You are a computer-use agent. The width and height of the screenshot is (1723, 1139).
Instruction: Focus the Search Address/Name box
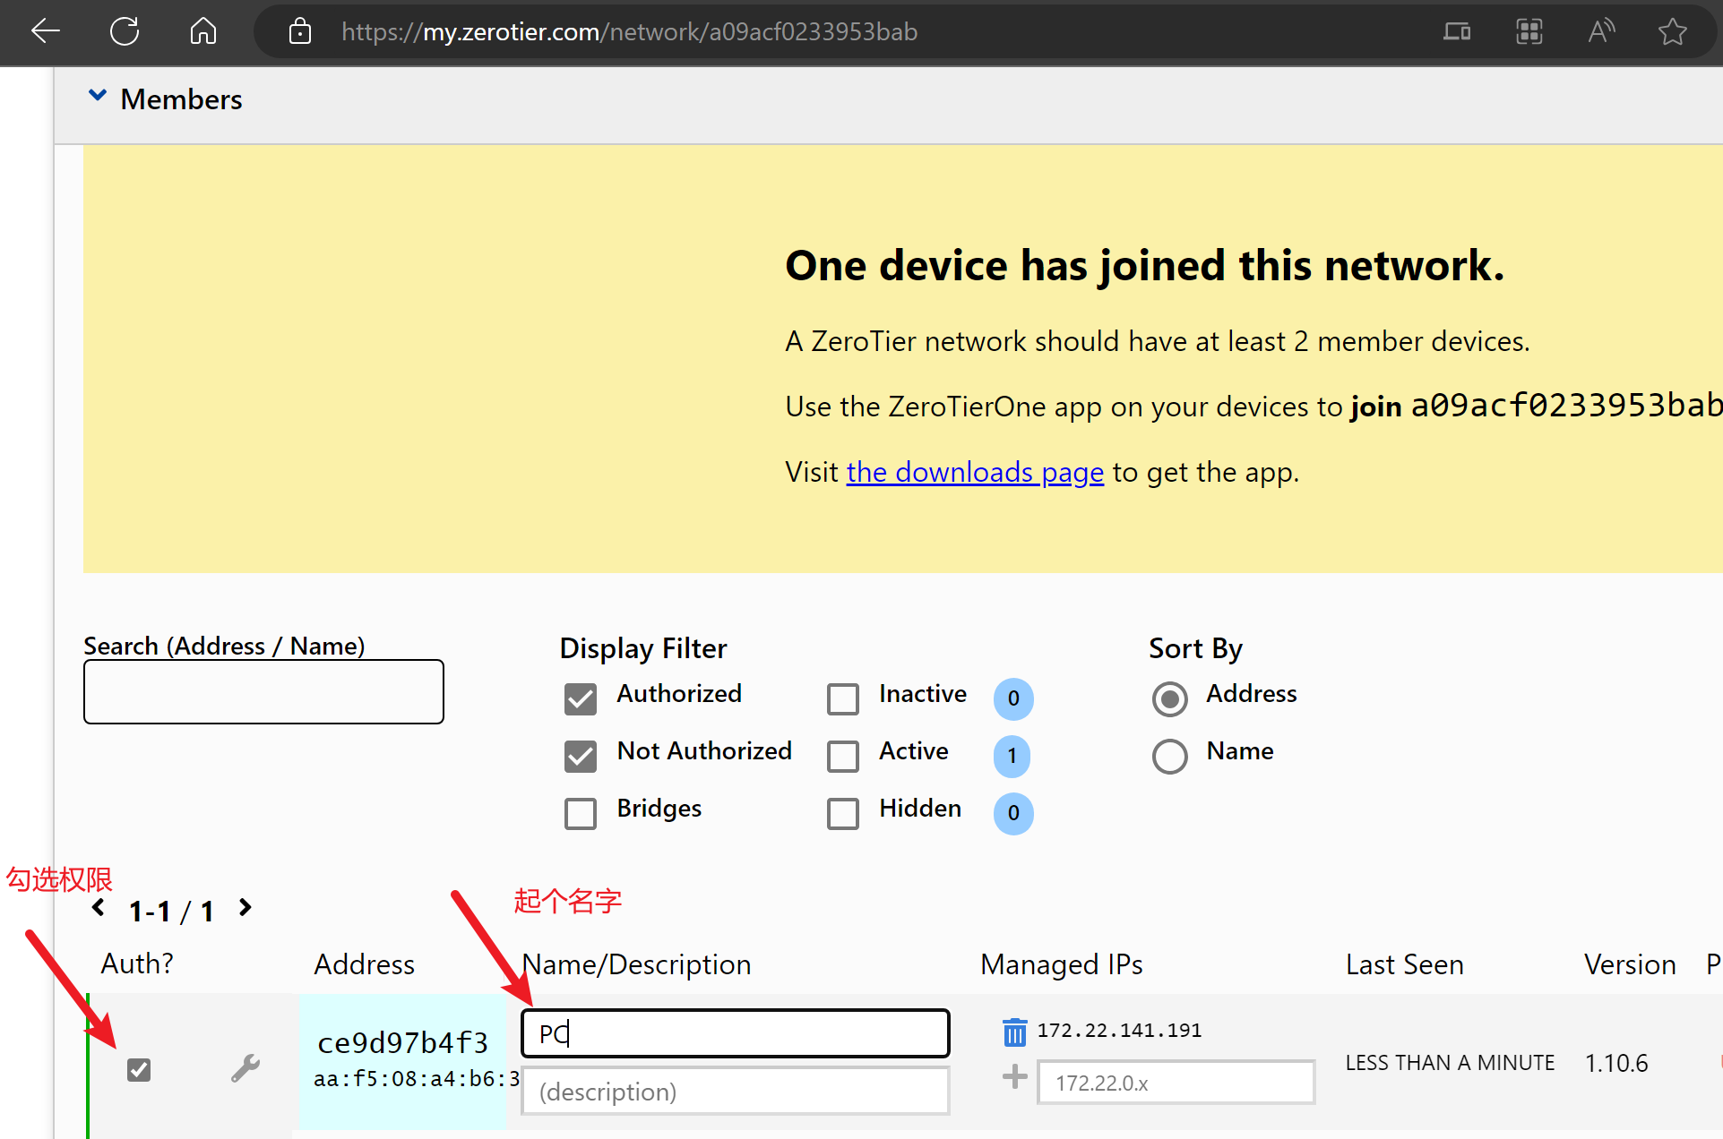[263, 691]
